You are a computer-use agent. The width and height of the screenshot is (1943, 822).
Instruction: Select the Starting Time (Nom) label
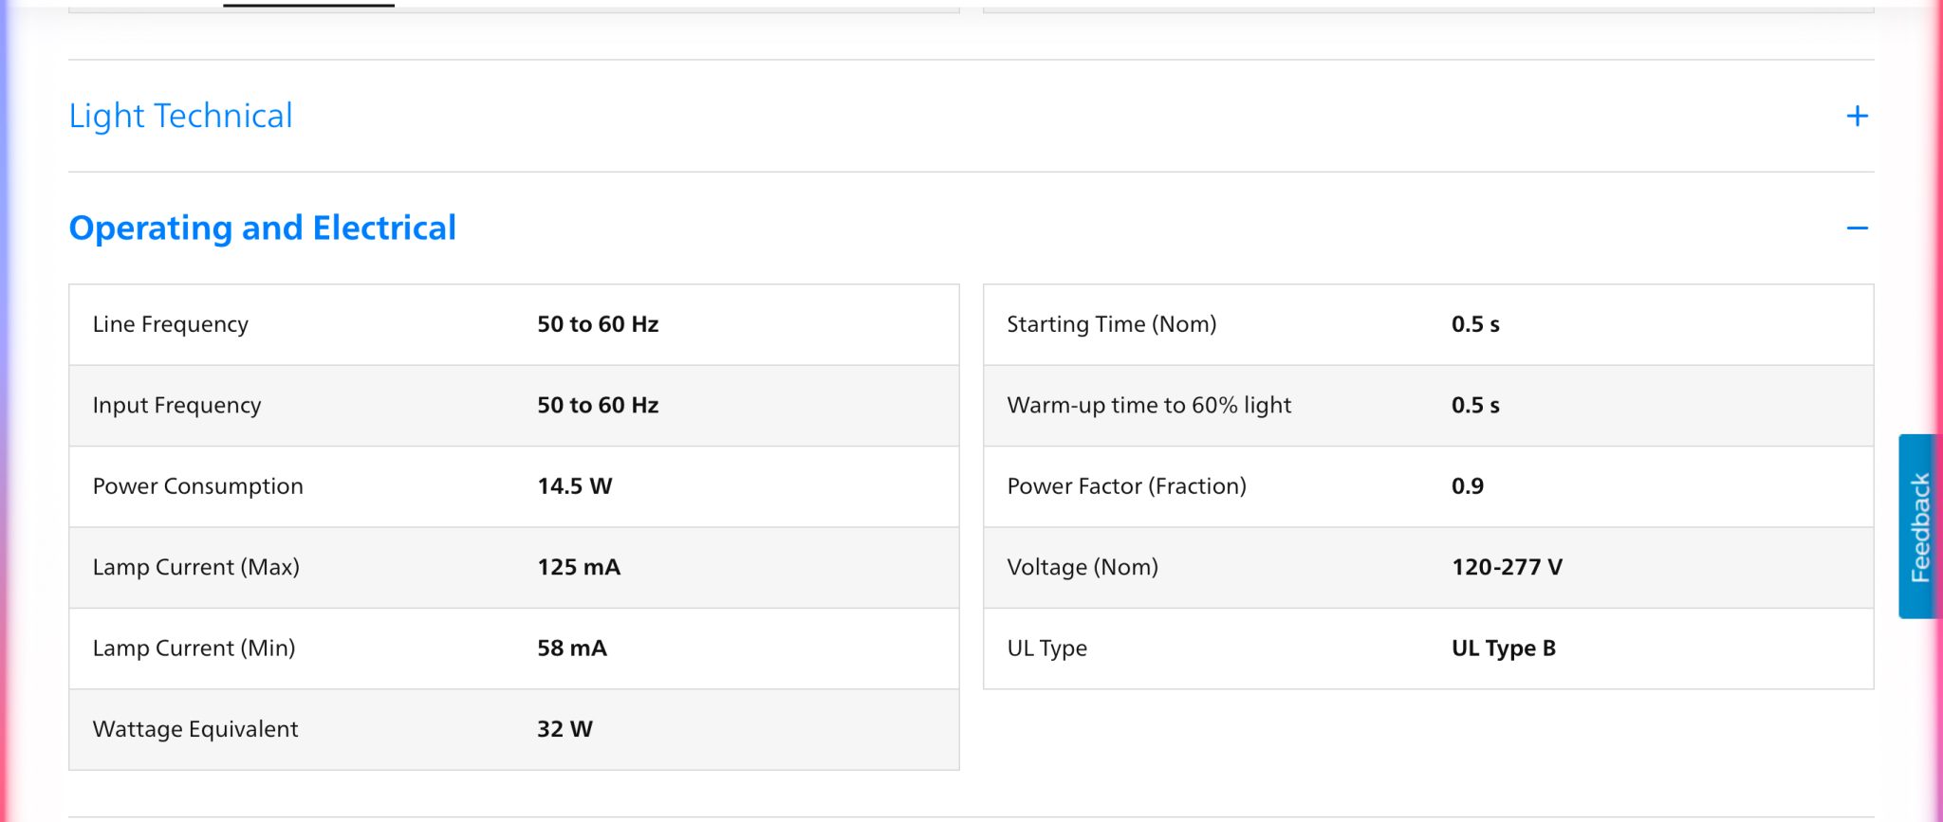[x=1111, y=324]
